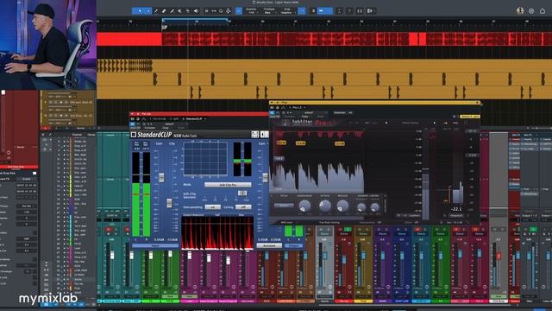Open Pro-L 2 plugin selector dropdown
This screenshot has width=552, height=311.
click(x=298, y=107)
